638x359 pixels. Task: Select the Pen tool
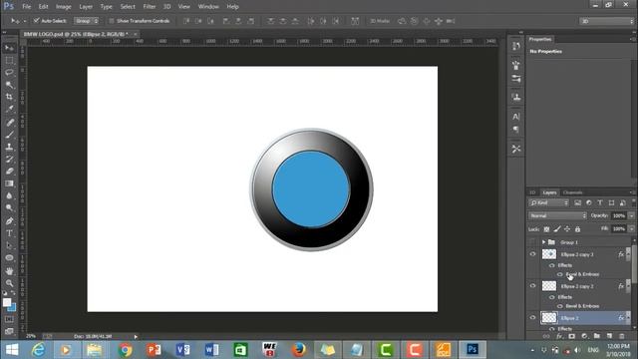click(9, 221)
